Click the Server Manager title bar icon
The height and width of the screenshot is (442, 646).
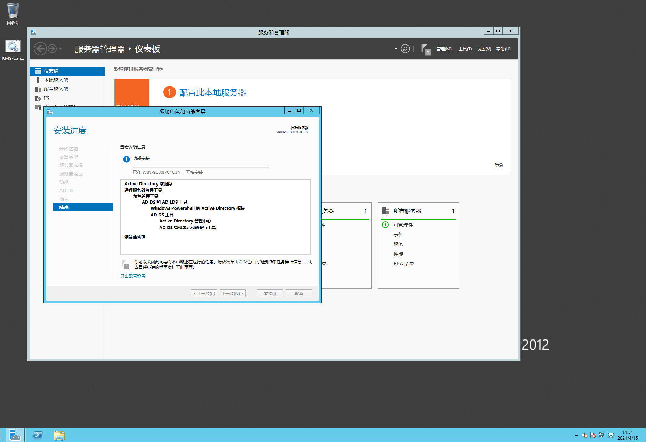pos(33,32)
